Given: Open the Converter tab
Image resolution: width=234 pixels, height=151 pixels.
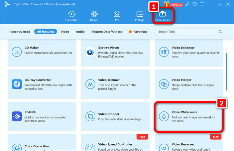Looking at the screenshot, I should 71,16.
